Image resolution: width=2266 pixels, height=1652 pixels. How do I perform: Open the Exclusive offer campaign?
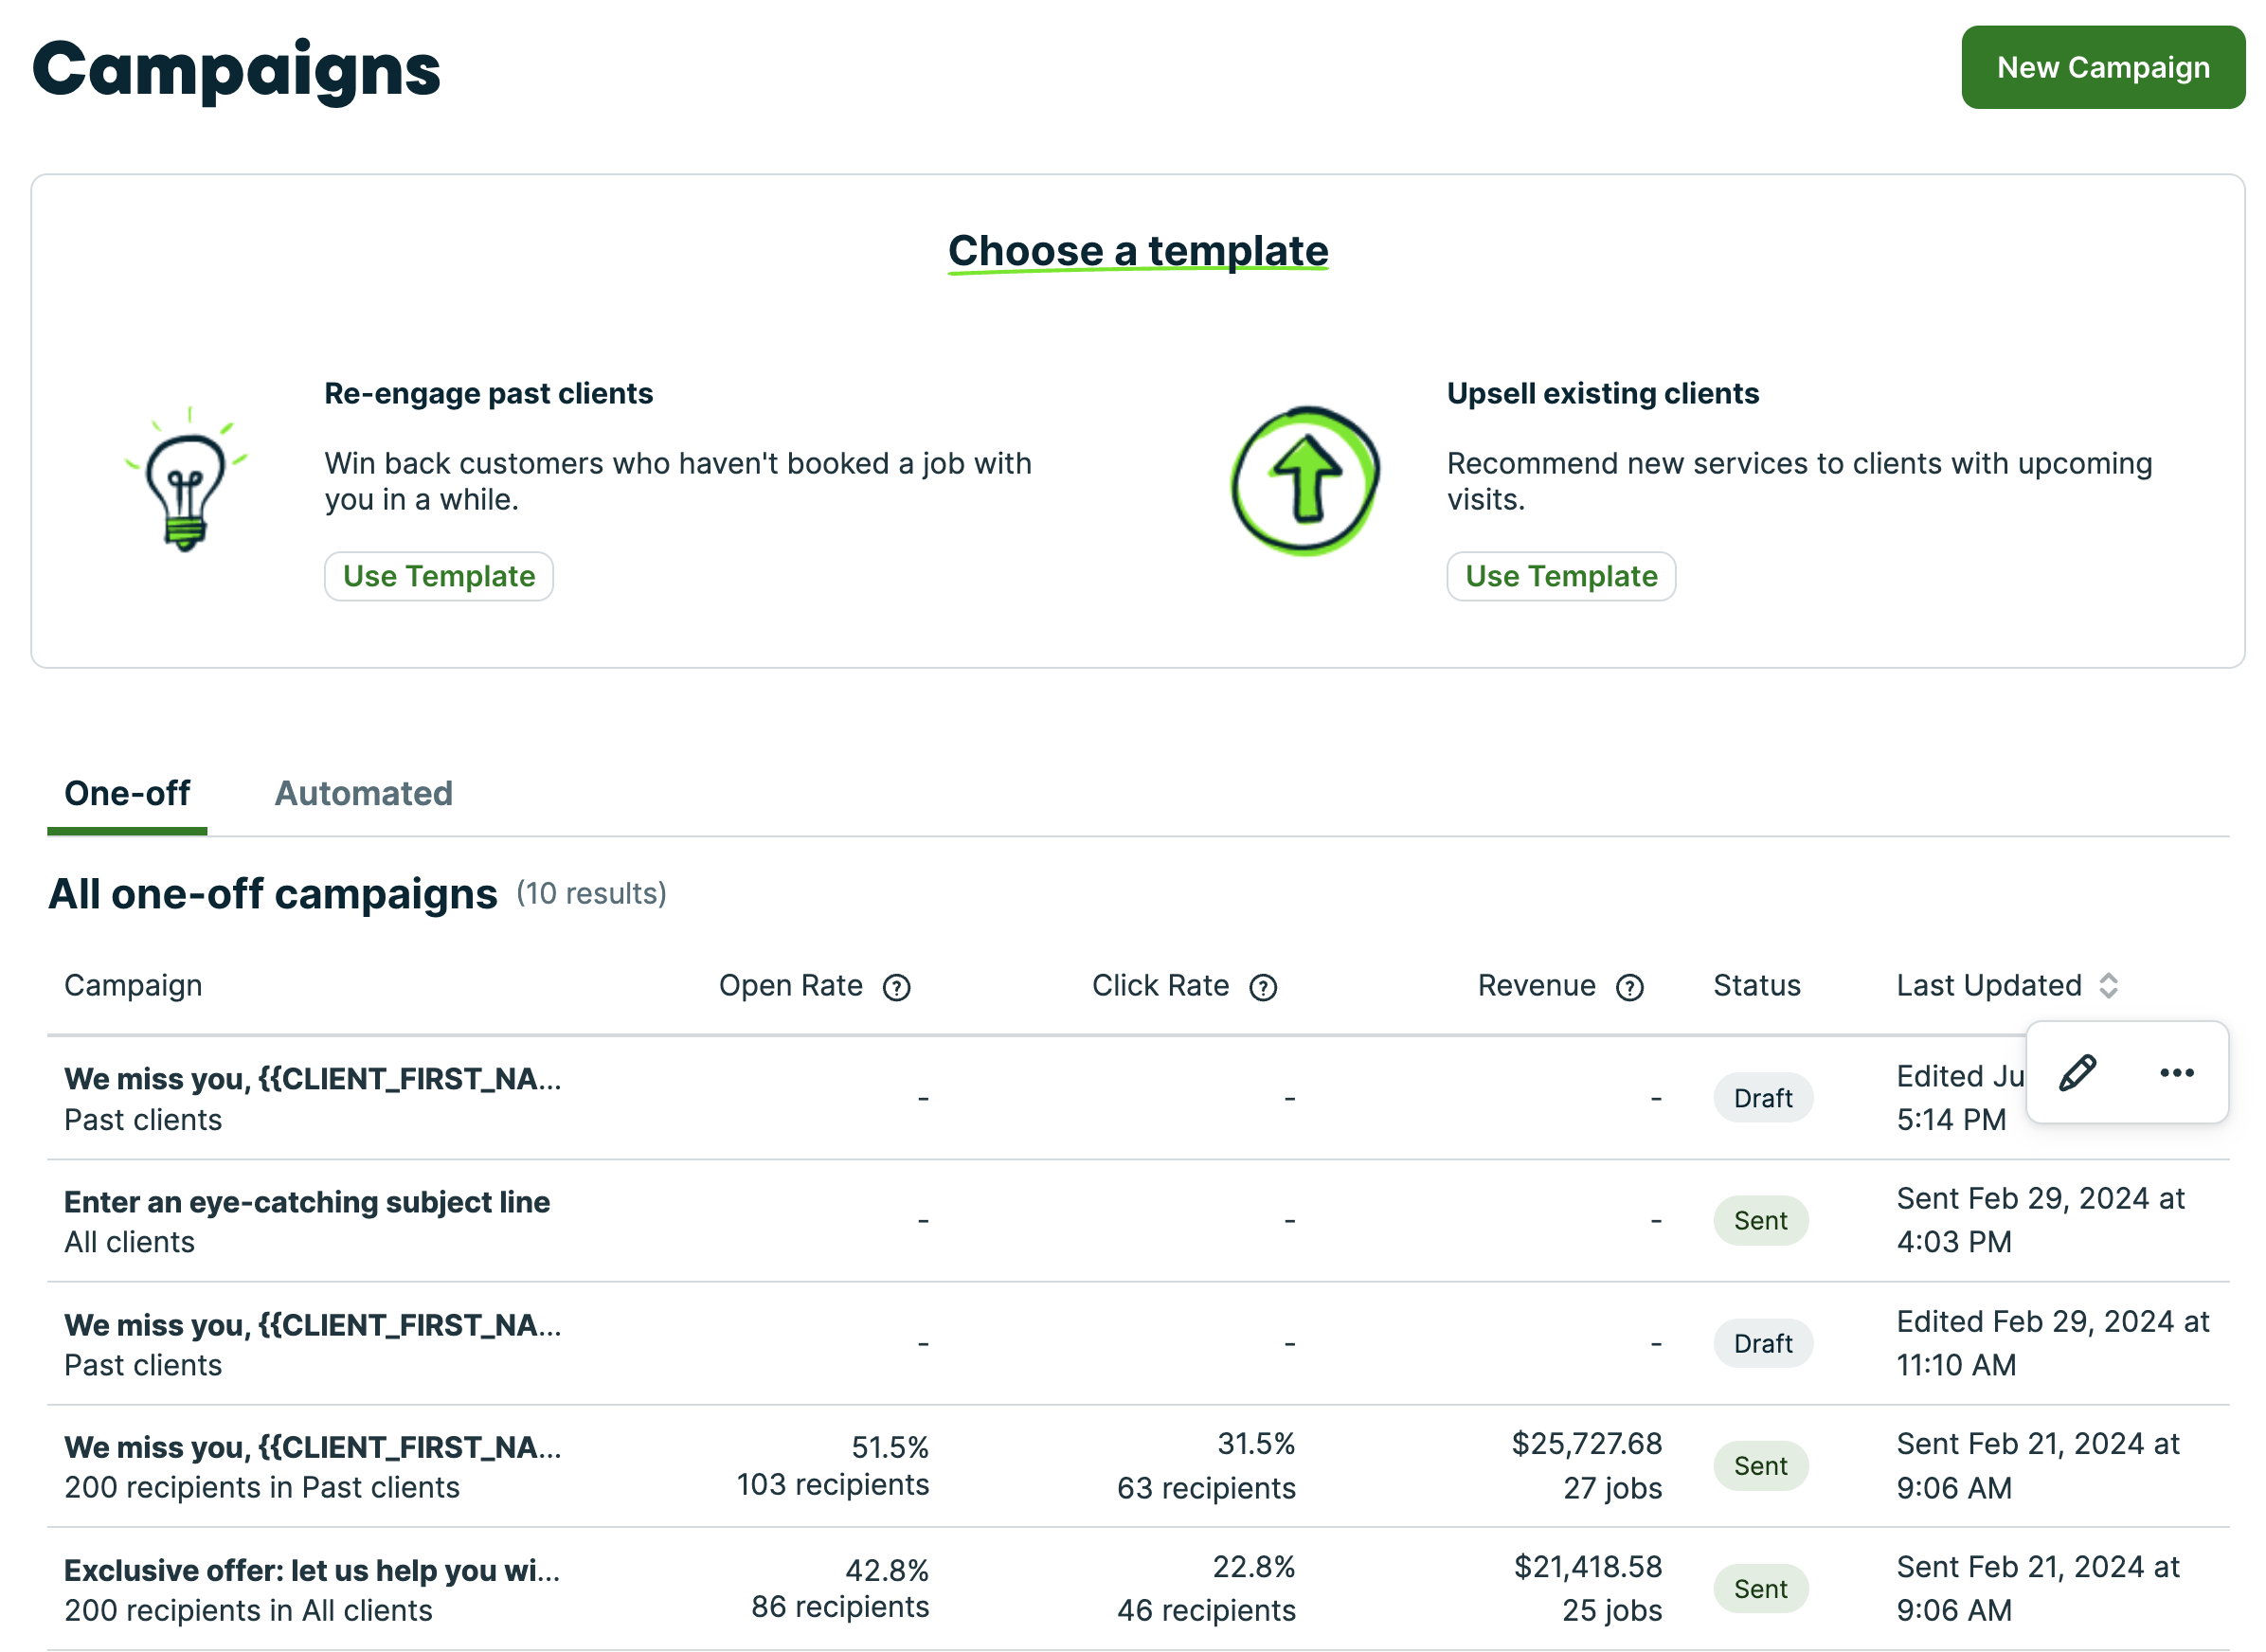point(312,1569)
